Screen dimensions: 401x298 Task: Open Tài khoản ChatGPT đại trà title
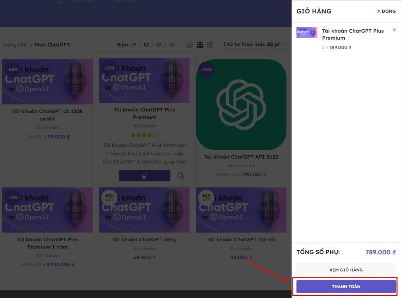[241, 240]
